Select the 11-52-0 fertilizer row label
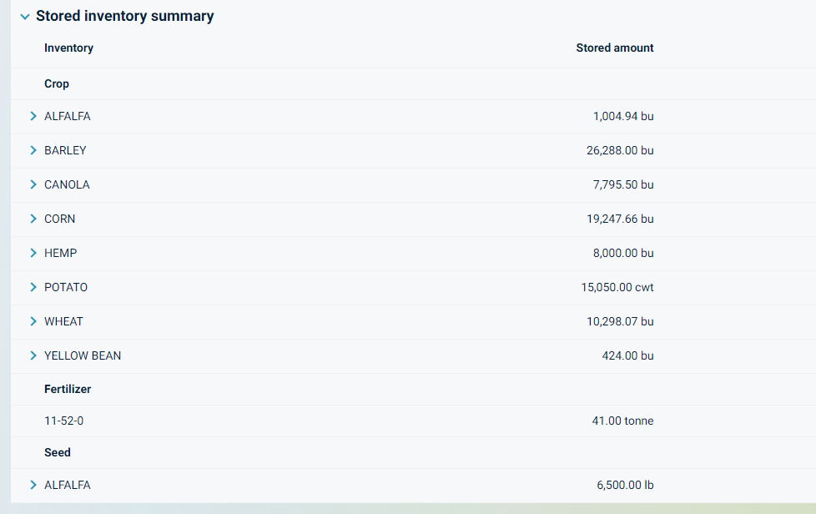The width and height of the screenshot is (816, 514). pos(63,421)
